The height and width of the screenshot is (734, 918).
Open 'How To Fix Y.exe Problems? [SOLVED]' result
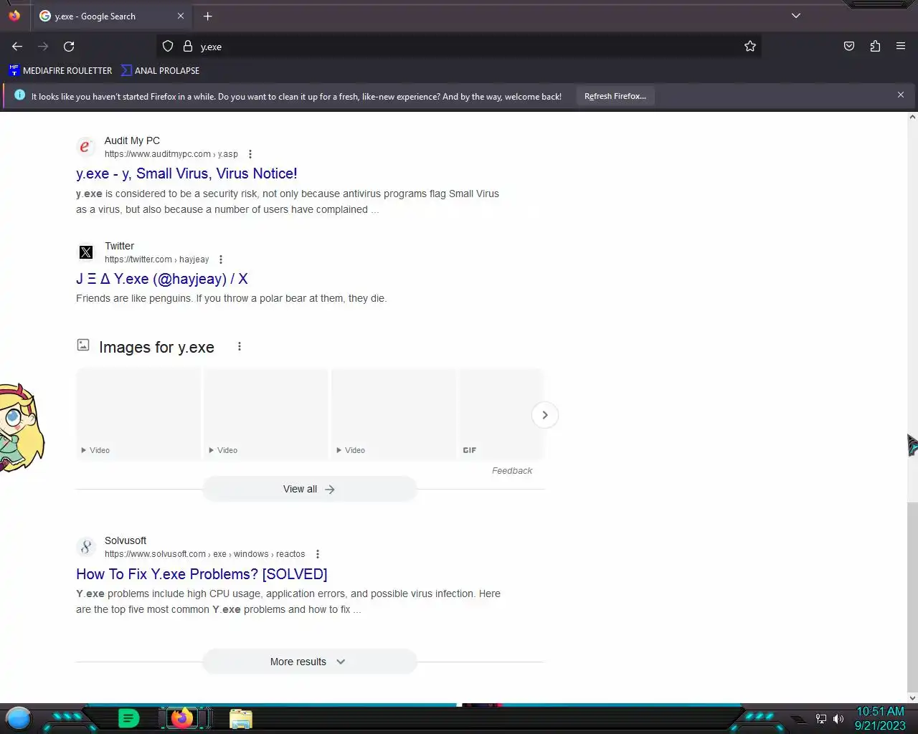(202, 574)
